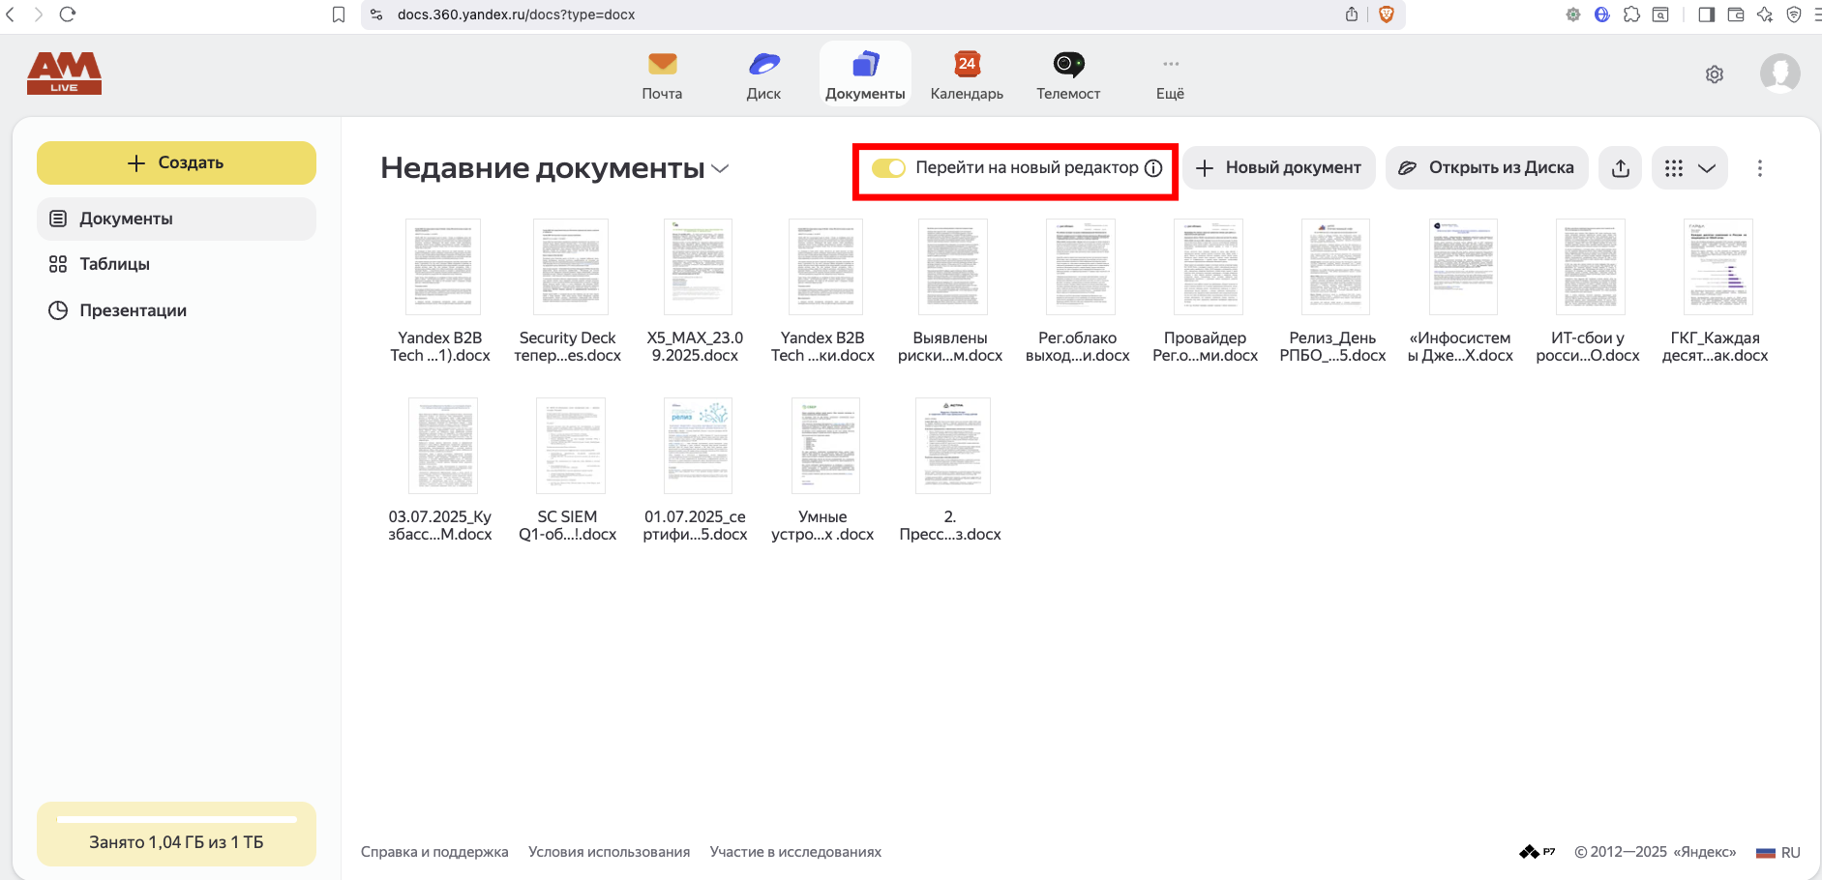Change language via RU selector
The height and width of the screenshot is (880, 1822).
tap(1778, 852)
